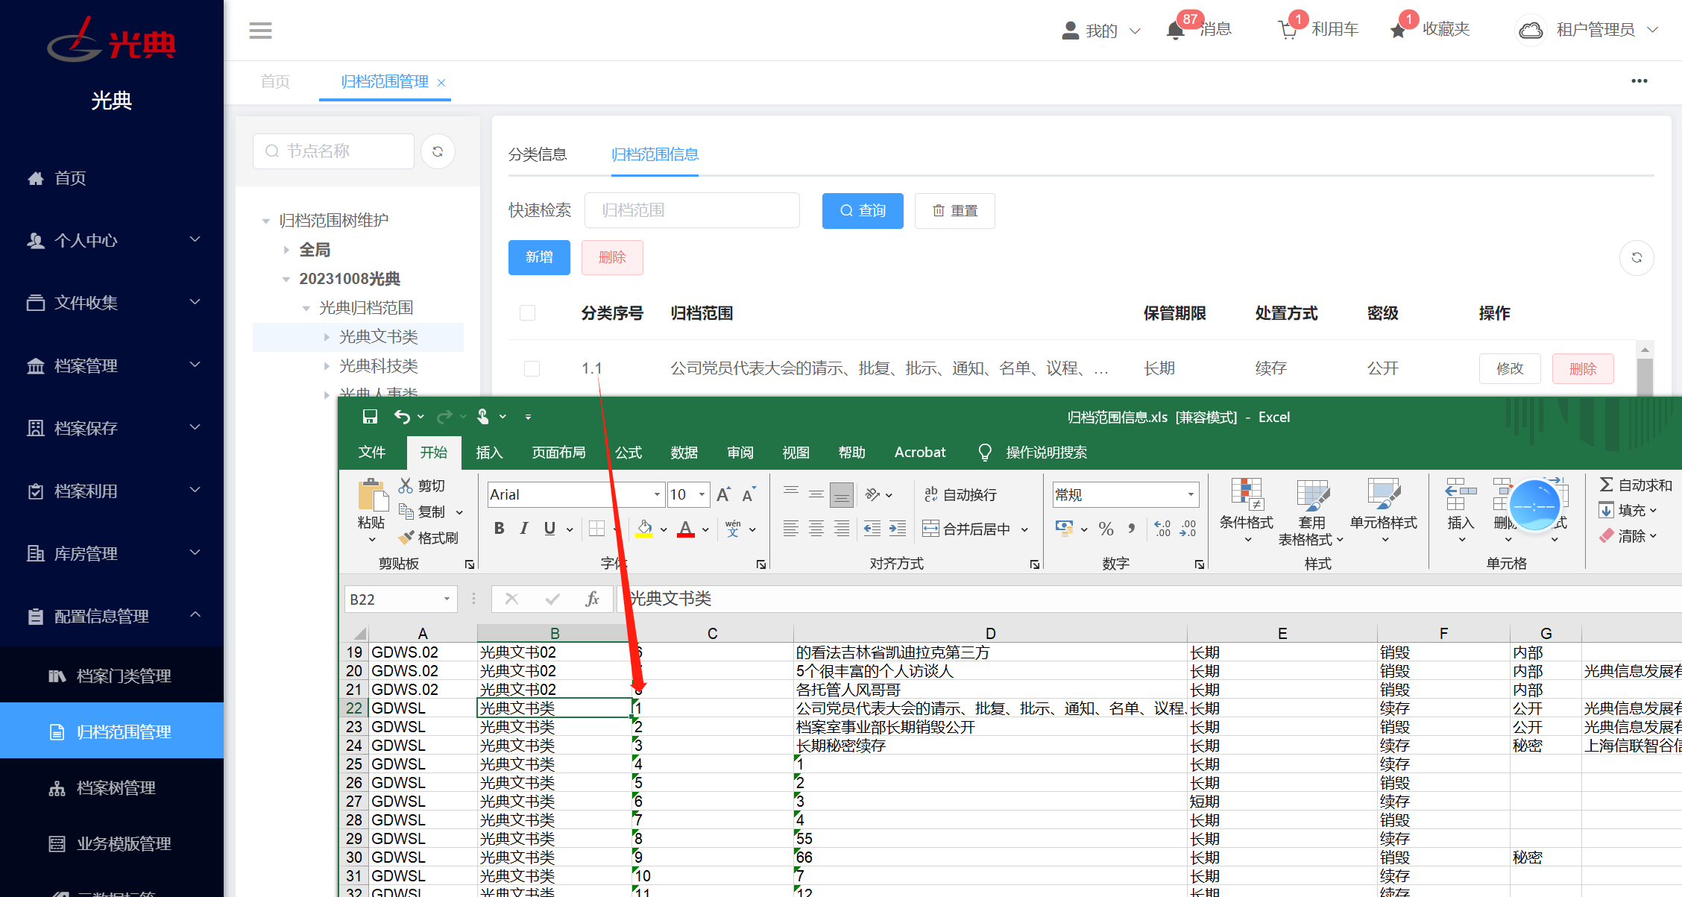Click 修改 button in row 1.1
The height and width of the screenshot is (897, 1682).
[x=1510, y=368]
